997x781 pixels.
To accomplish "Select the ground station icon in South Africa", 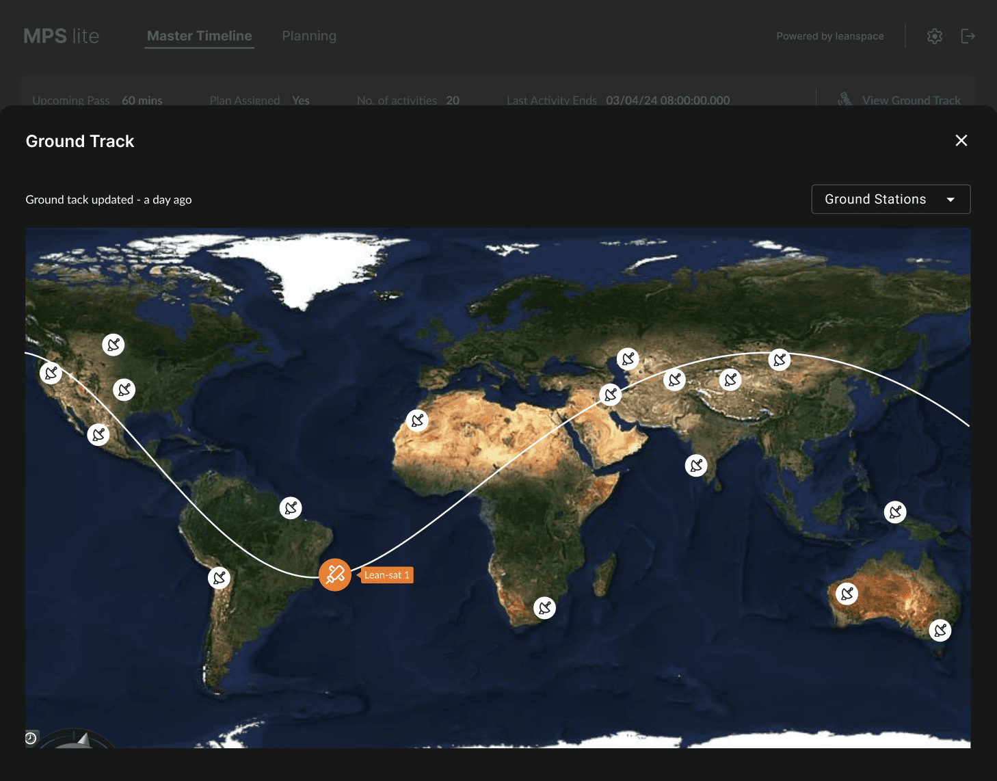I will tap(545, 607).
